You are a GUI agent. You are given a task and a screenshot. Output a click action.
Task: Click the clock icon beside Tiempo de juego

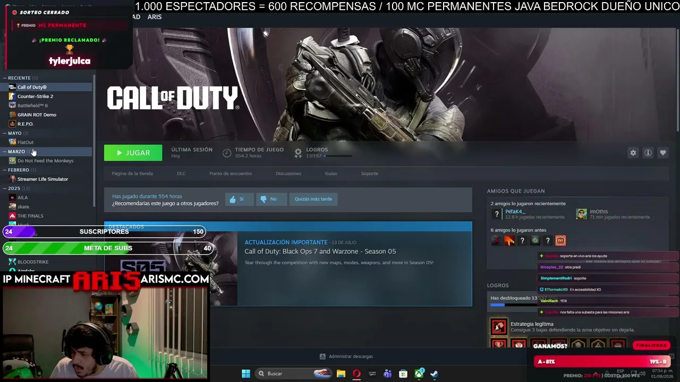click(227, 153)
